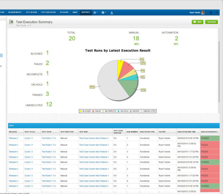
Task: Click the search magnifier icon
Action: tap(217, 12)
